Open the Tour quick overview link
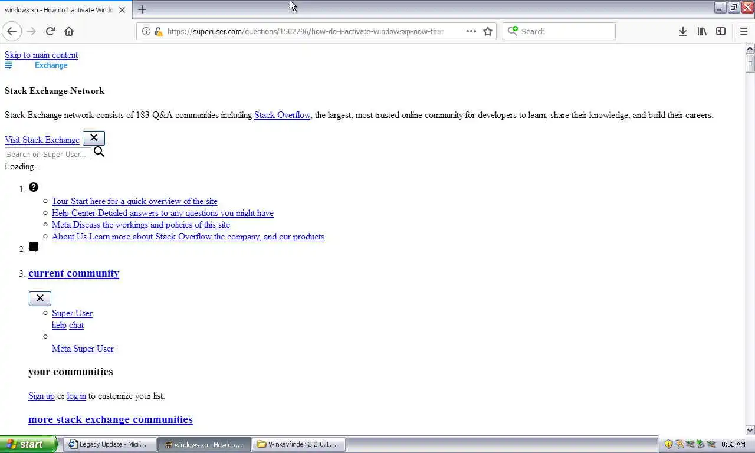 (x=134, y=201)
